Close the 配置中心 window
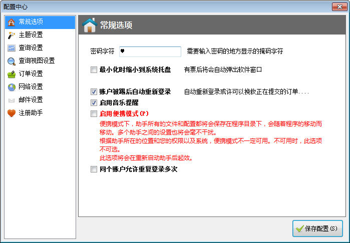Viewport: 350px width, 243px height. point(339,7)
